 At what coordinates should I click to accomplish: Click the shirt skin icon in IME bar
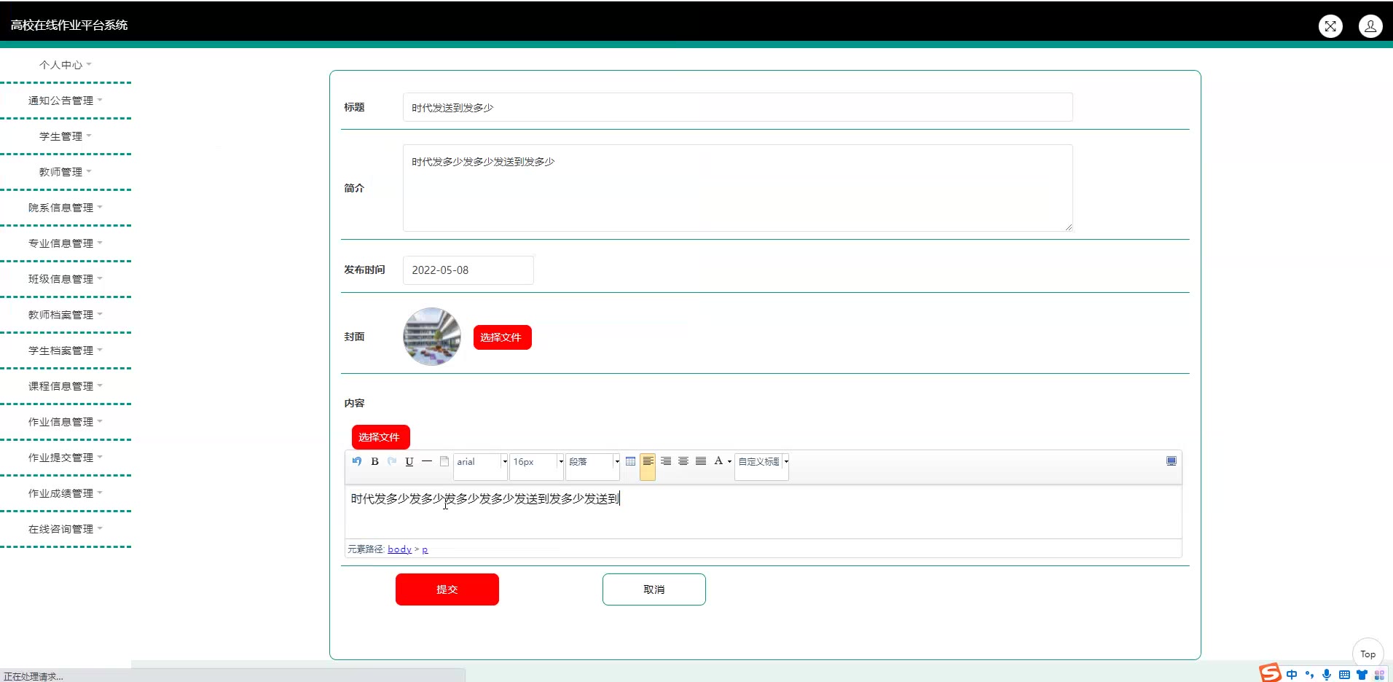pyautogui.click(x=1362, y=675)
